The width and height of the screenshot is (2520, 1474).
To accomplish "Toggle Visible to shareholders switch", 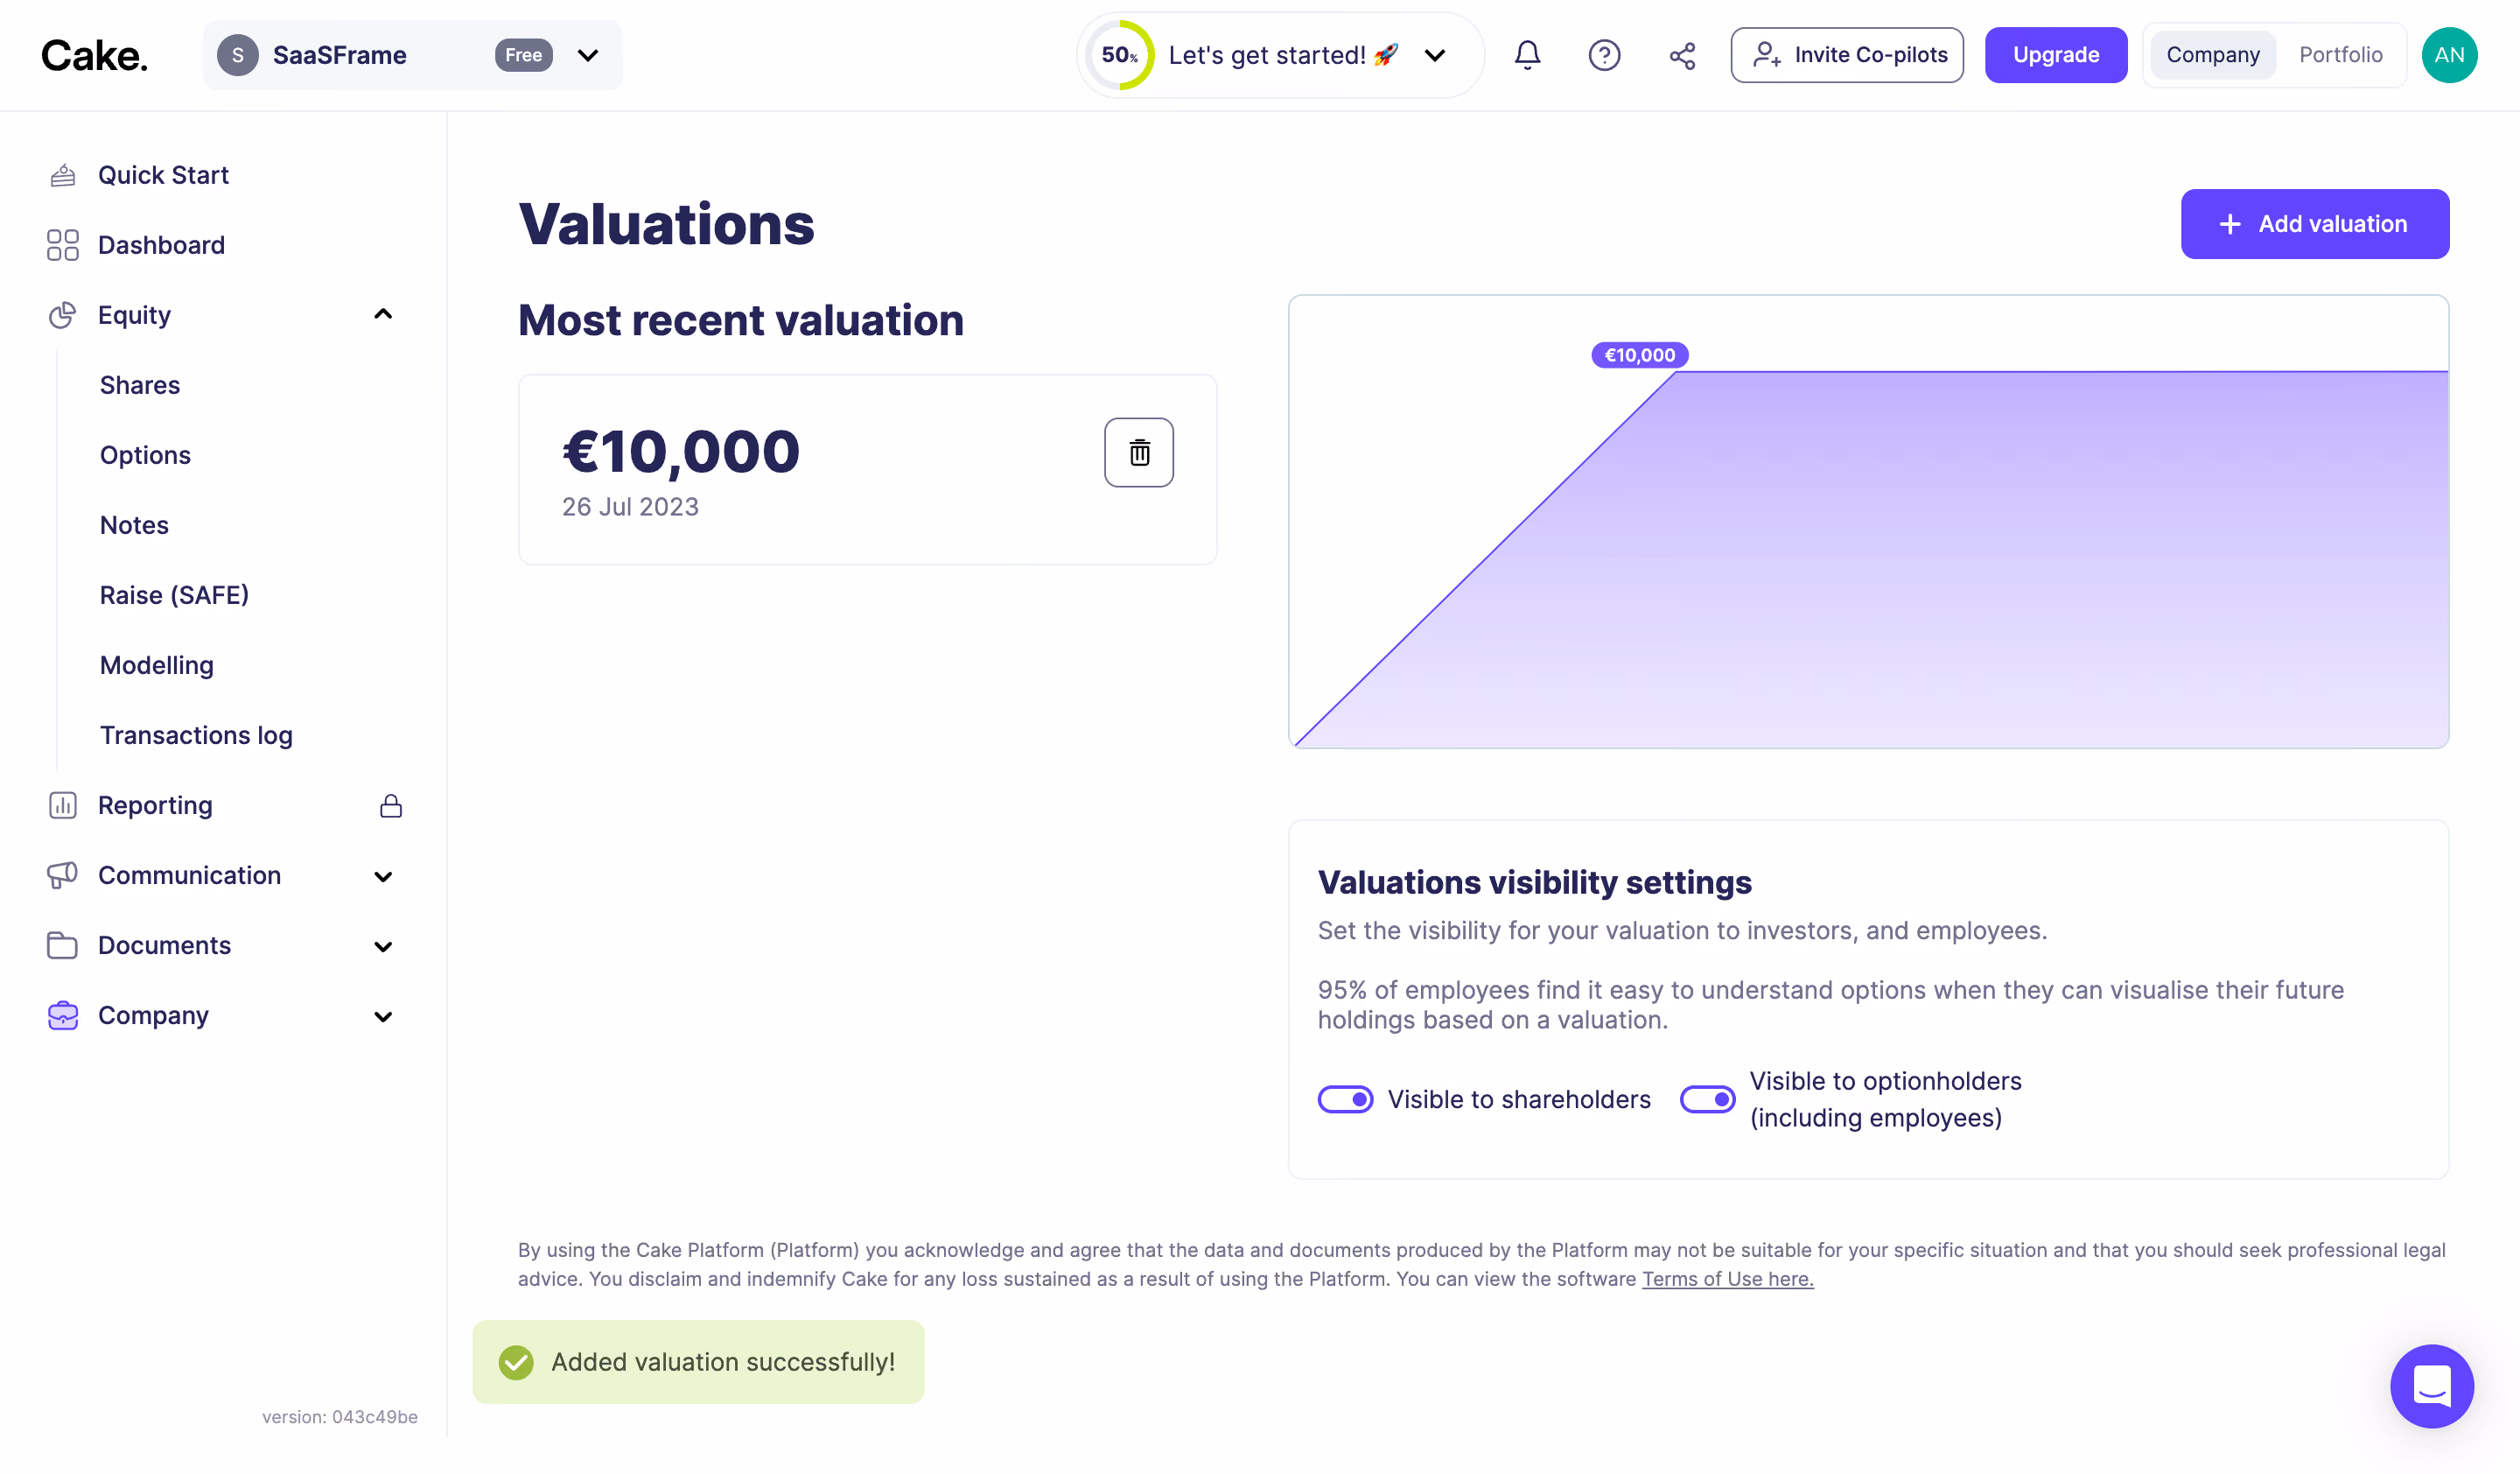I will pos(1345,1099).
